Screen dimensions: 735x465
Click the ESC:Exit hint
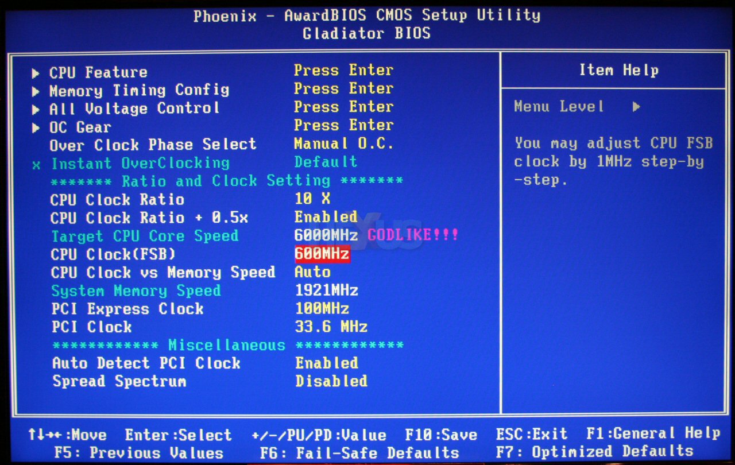tap(532, 434)
